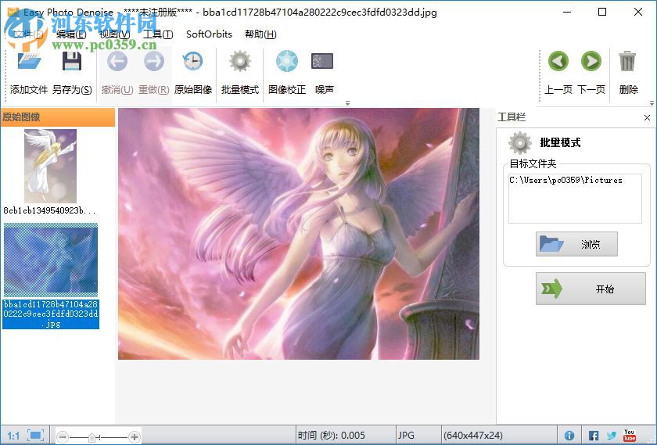Click the Batch Mode (批量模式) gear in side panel
The width and height of the screenshot is (657, 445).
(519, 142)
